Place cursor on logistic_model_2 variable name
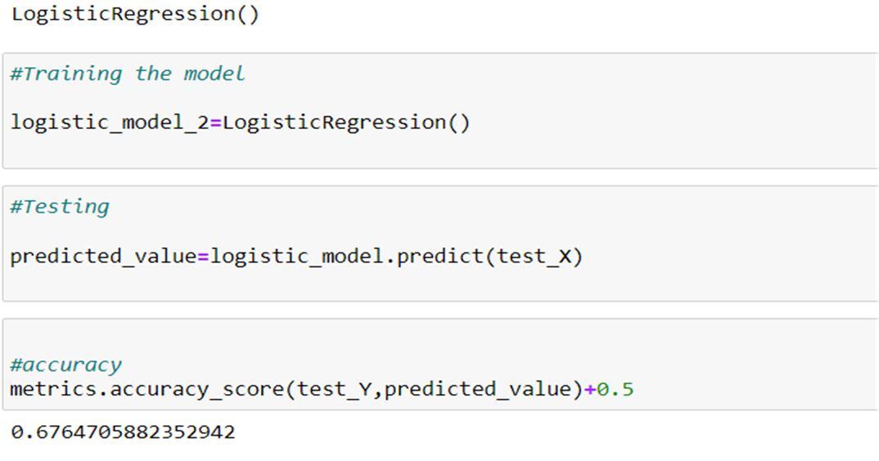This screenshot has width=879, height=461. [x=110, y=122]
